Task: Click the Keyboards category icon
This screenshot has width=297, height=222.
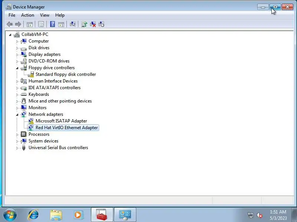Action: 24,94
